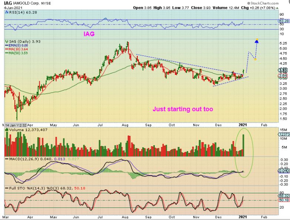Screen dimensions: 290x220
Task: Click the magenta IAG annotation text
Action: (89, 34)
